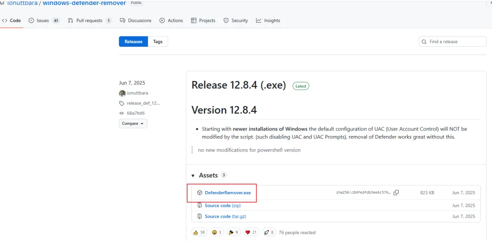Select the Releases button
This screenshot has width=492, height=241.
[133, 41]
